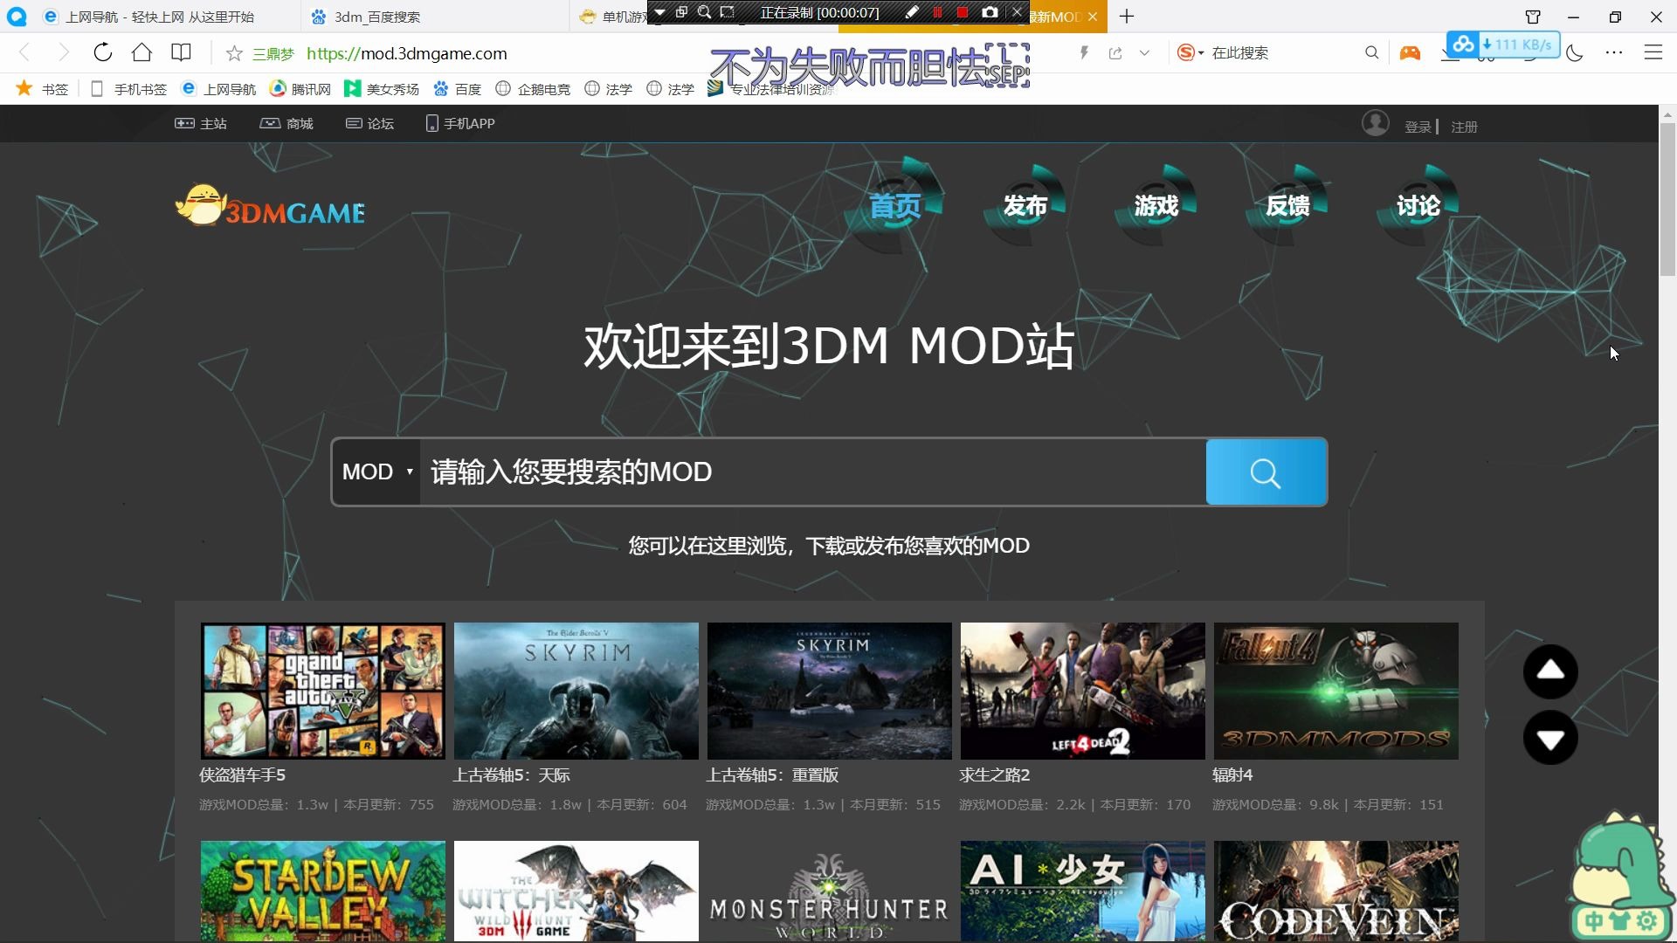This screenshot has width=1677, height=943.
Task: Click the scroll-to-bottom round arrow button
Action: click(1550, 739)
